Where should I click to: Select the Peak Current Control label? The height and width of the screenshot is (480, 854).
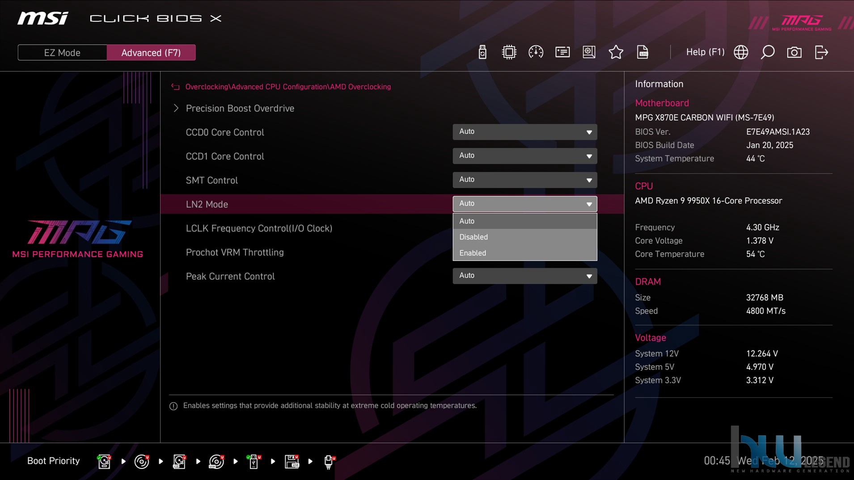click(x=230, y=276)
